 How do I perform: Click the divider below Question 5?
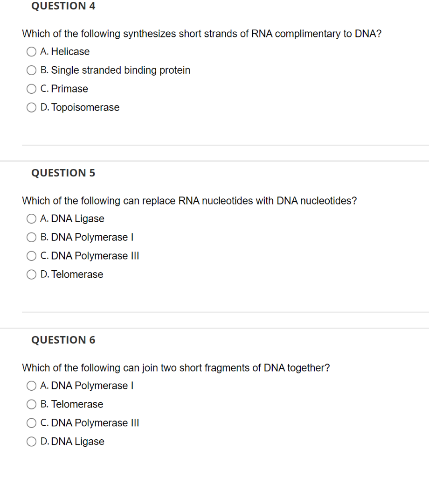(x=225, y=312)
